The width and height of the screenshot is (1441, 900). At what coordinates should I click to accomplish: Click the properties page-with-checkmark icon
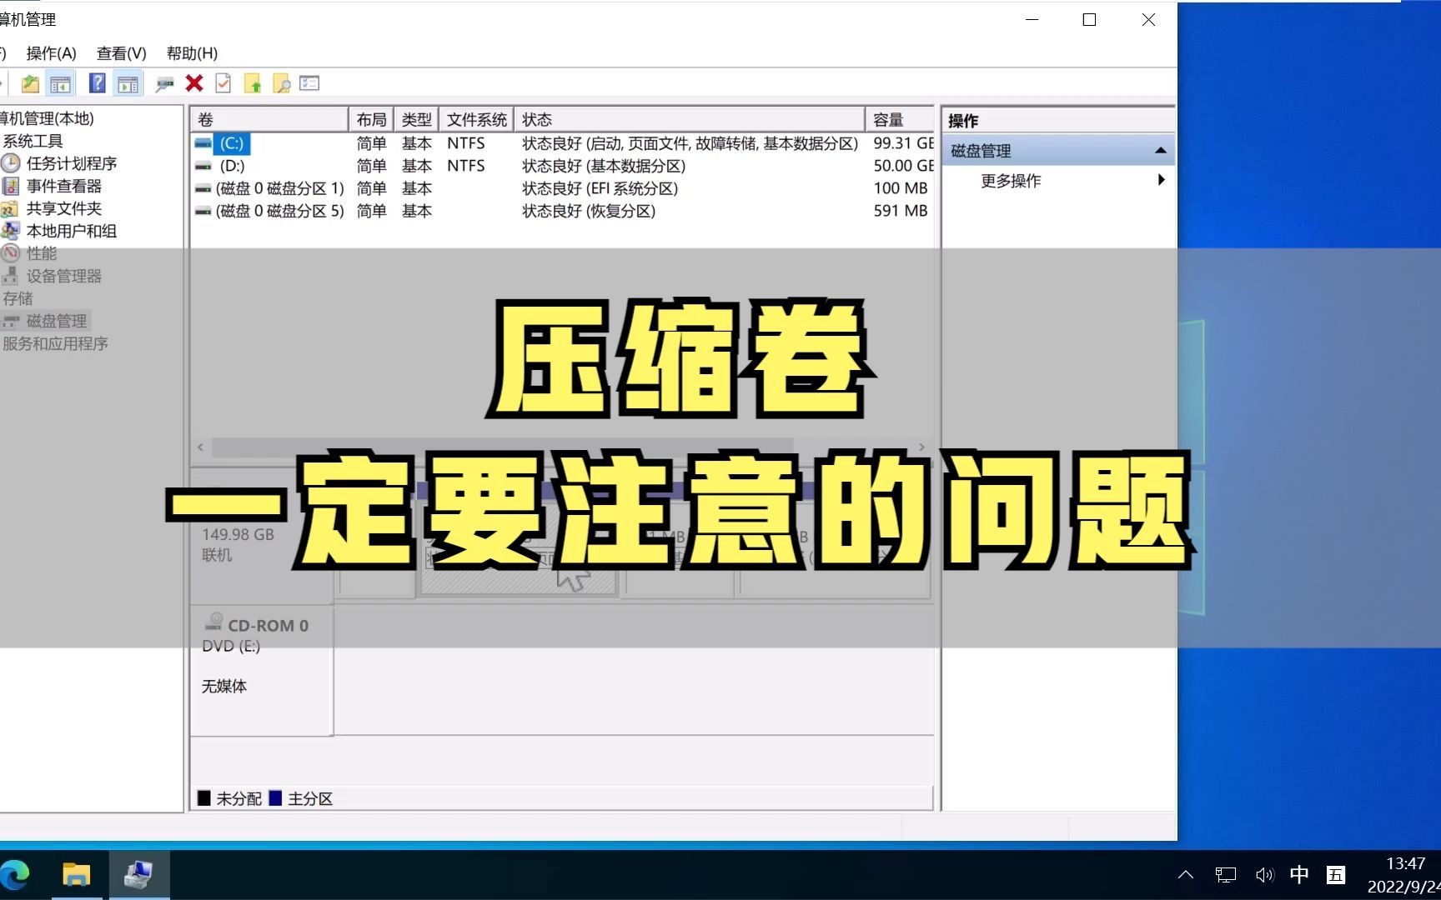(x=223, y=83)
